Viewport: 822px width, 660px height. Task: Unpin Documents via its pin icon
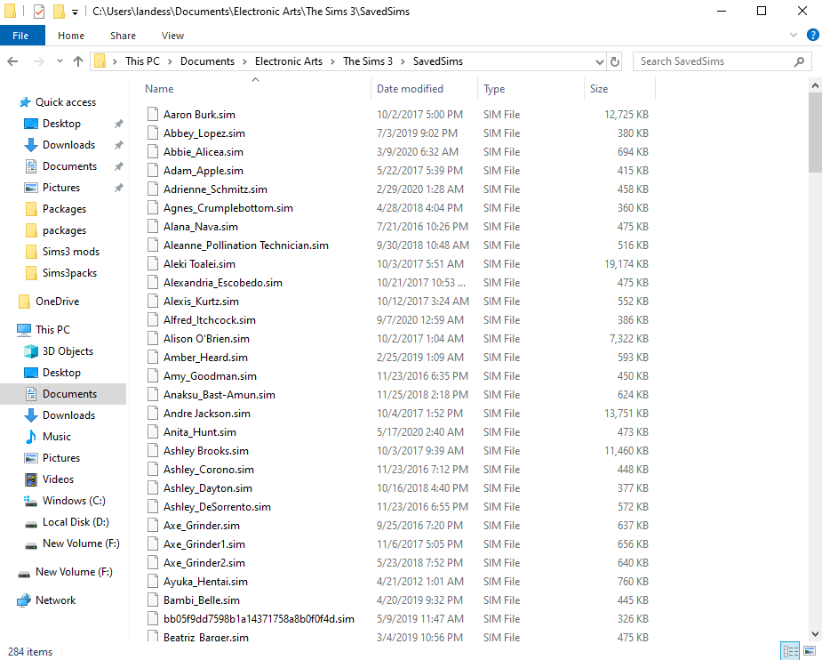click(119, 166)
